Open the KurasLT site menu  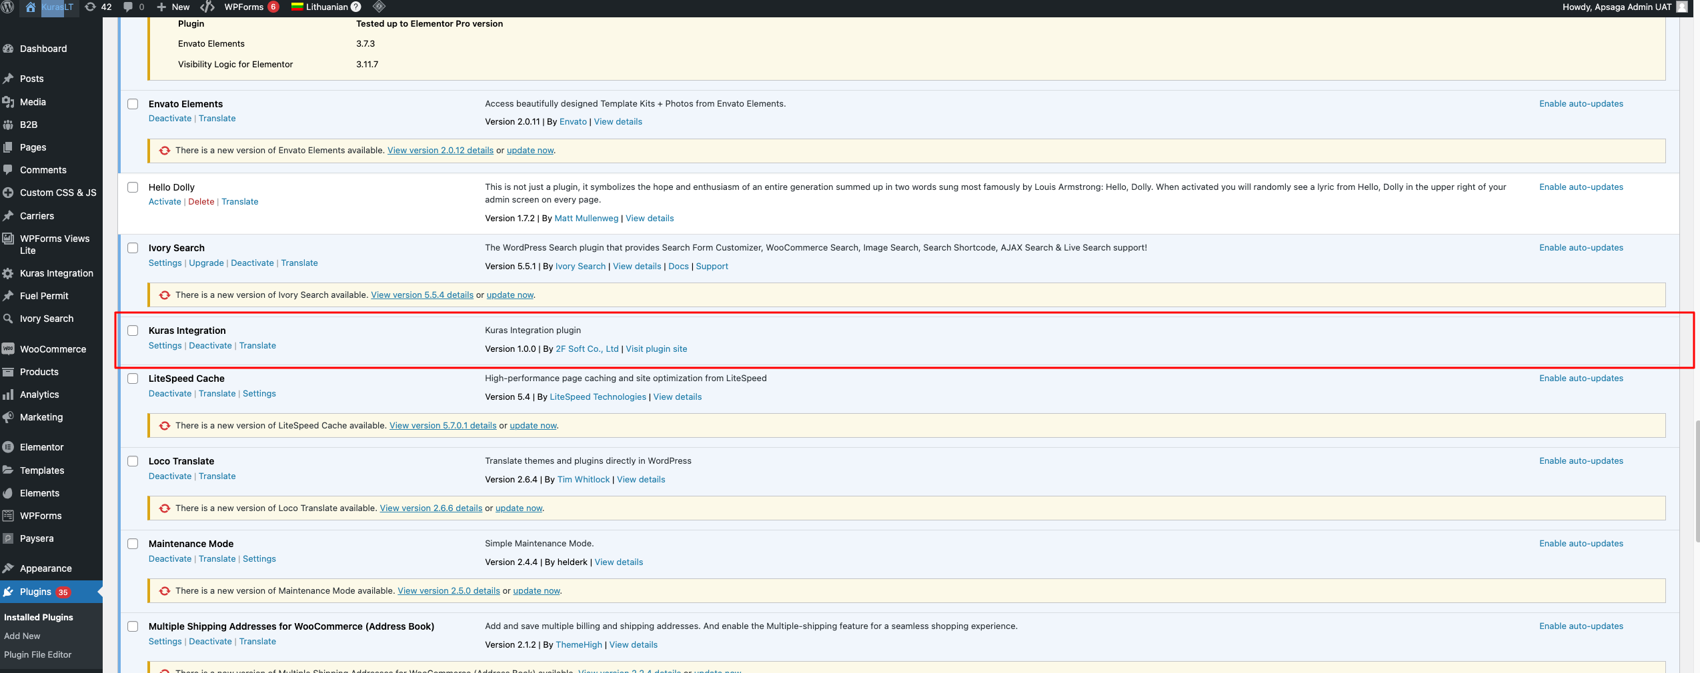(x=50, y=7)
